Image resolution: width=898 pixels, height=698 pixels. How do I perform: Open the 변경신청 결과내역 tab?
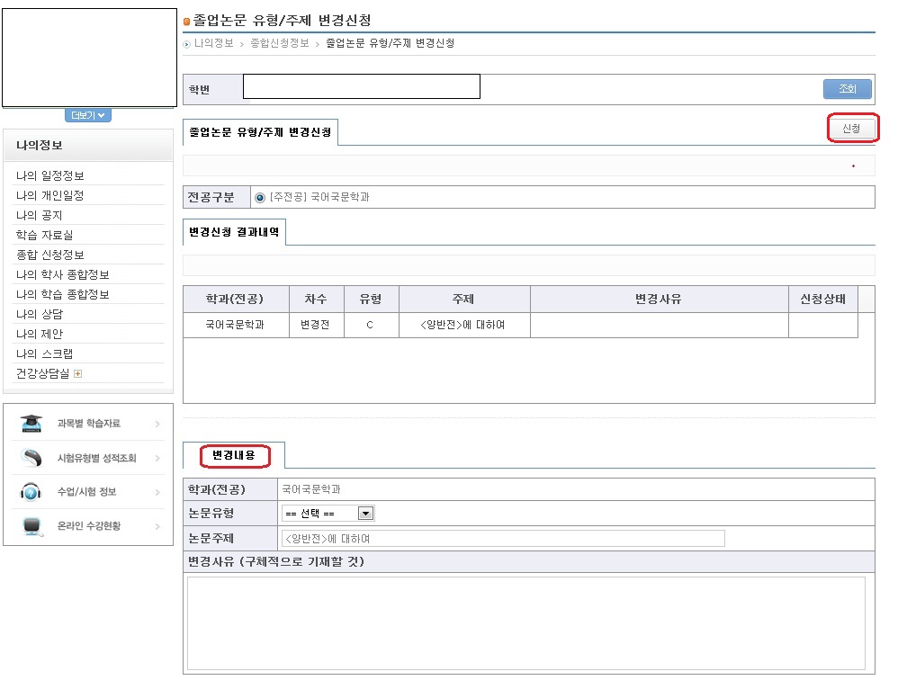point(234,232)
